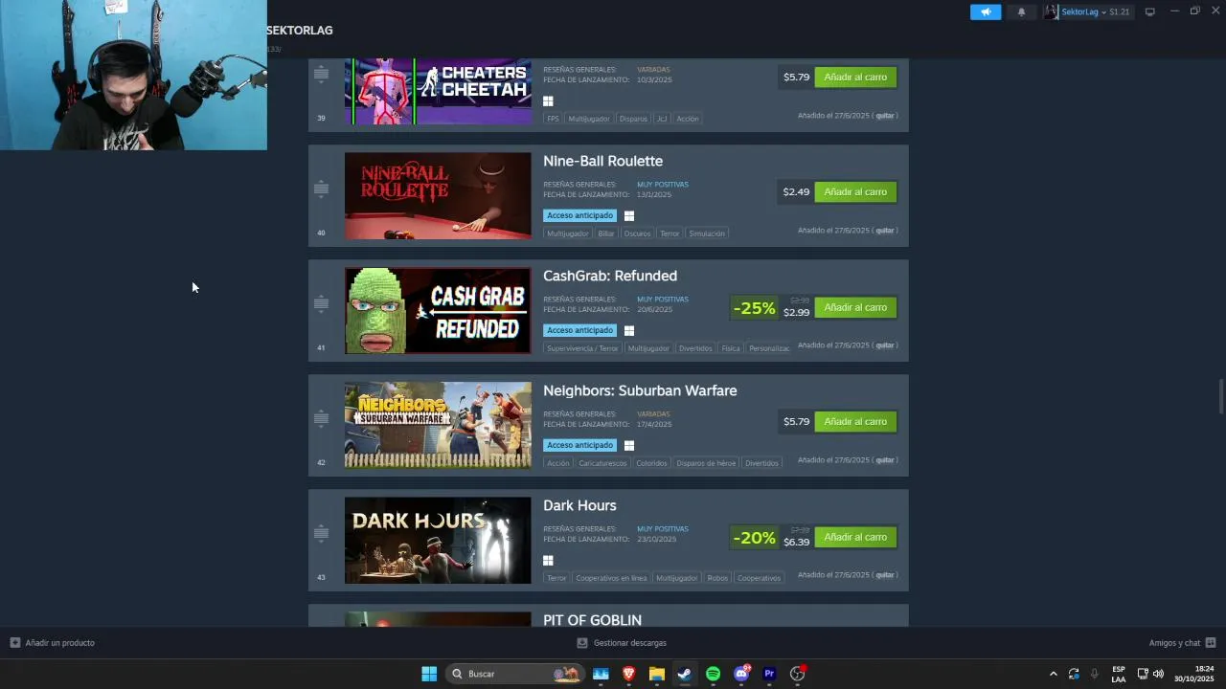1226x689 pixels.
Task: Click the Windows platform icon for CashGrab: Refunded
Action: 629,330
